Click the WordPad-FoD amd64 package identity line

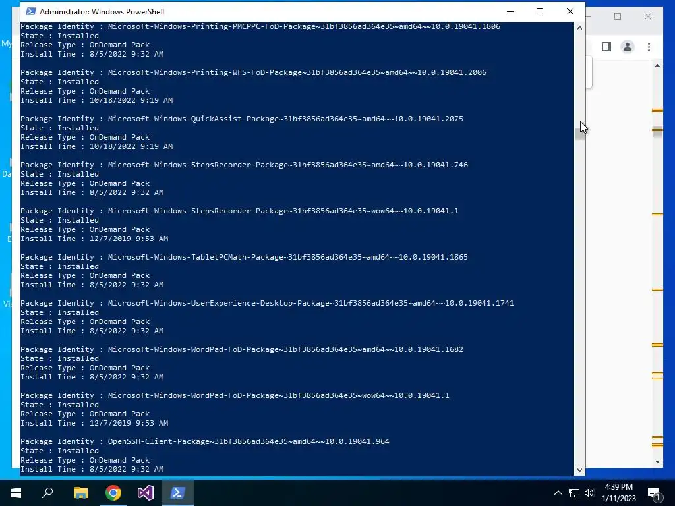242,349
